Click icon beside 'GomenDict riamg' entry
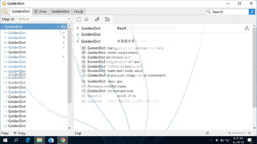The image size is (257, 144). [84, 48]
